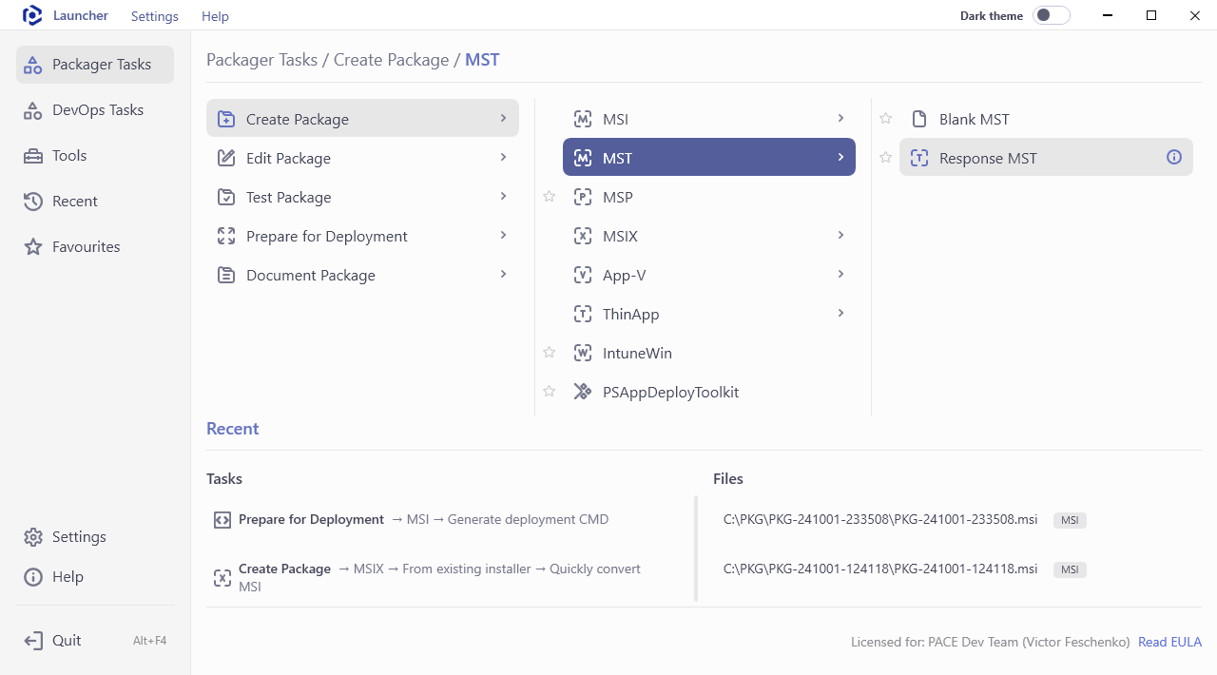
Task: Expand the MSI submenu chevron
Action: [x=840, y=118]
